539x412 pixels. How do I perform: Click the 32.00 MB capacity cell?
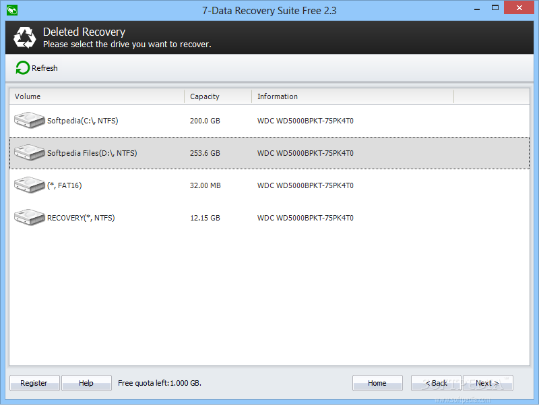click(205, 185)
